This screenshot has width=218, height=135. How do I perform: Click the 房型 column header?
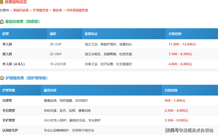pyautogui.click(x=6, y=34)
